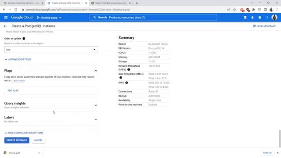The image size is (281, 158).
Task: Click the PostgreSQL 14 DB Version value
Action: [156, 48]
